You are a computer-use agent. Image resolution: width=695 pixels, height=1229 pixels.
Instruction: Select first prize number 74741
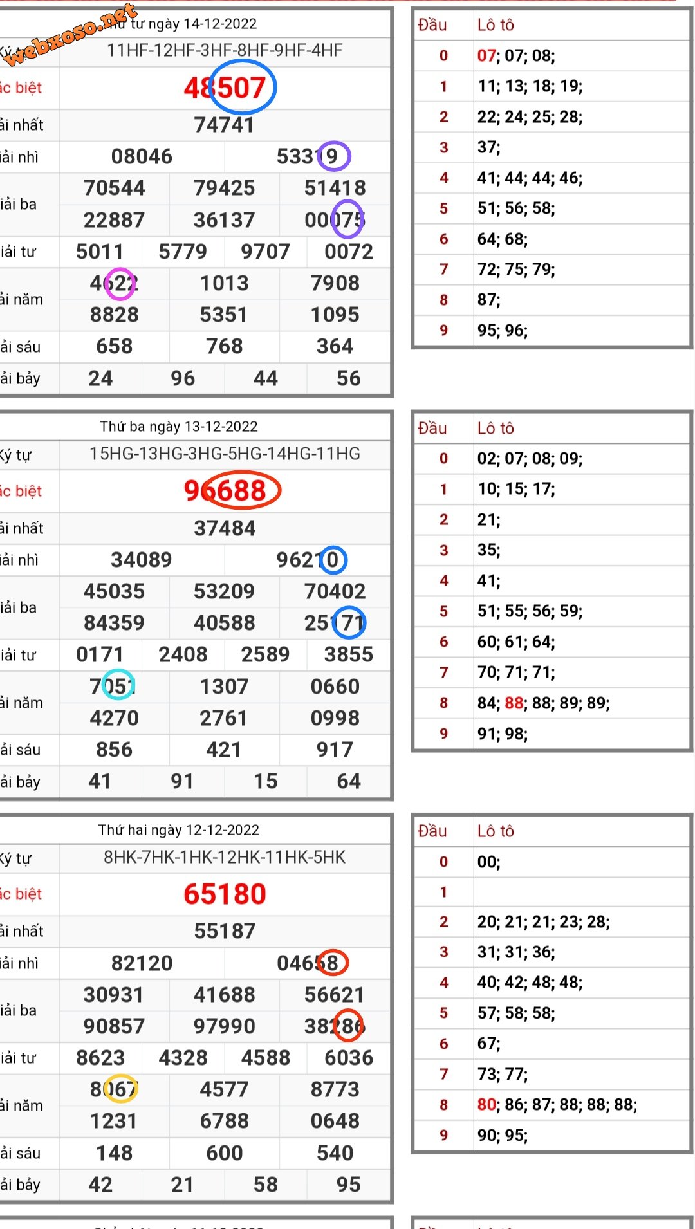click(225, 125)
